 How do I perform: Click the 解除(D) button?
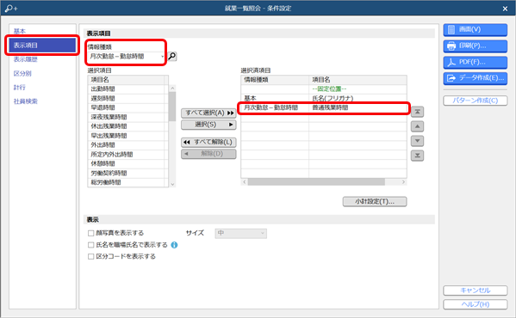click(208, 154)
